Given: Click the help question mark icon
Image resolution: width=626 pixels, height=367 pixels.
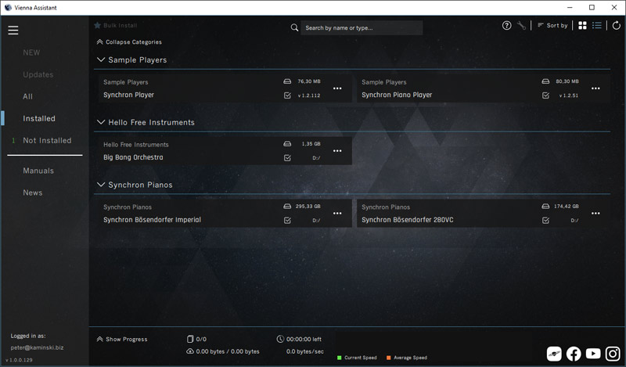Looking at the screenshot, I should pyautogui.click(x=506, y=26).
